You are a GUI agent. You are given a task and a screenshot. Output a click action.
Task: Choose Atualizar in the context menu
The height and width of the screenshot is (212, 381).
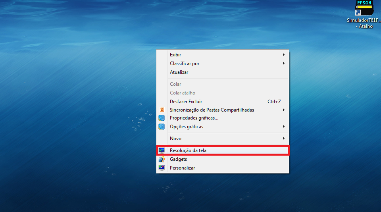coord(223,72)
